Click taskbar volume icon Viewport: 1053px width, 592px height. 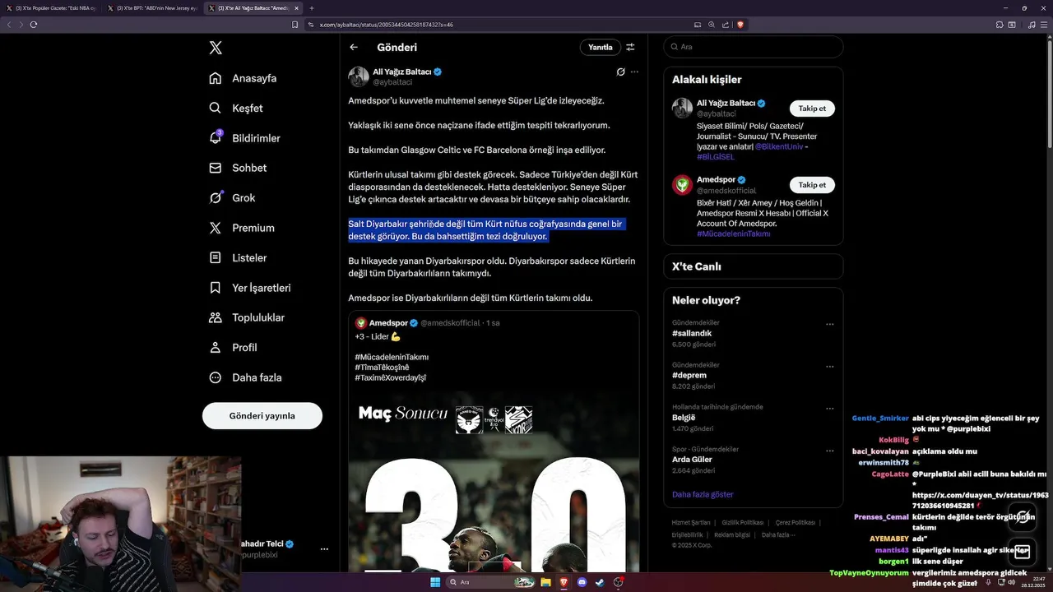point(1013,582)
